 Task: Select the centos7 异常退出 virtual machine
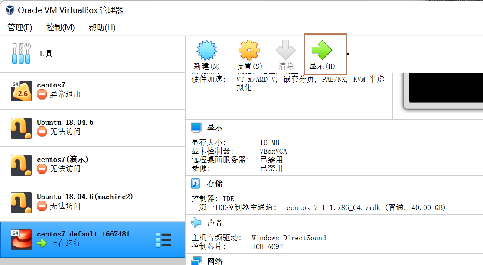pyautogui.click(x=93, y=91)
